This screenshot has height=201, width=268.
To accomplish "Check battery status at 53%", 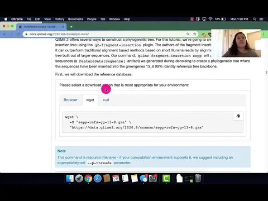I will 221,19.
